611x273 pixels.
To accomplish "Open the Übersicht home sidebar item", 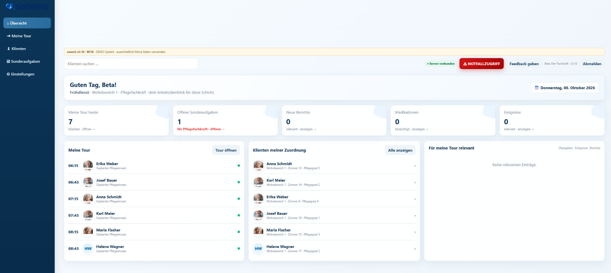I will pyautogui.click(x=27, y=23).
